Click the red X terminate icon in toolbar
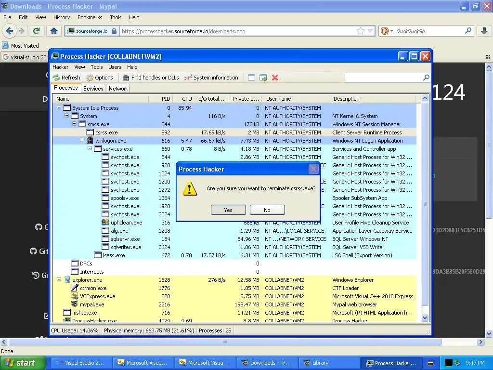This screenshot has height=370, width=493. [x=275, y=78]
